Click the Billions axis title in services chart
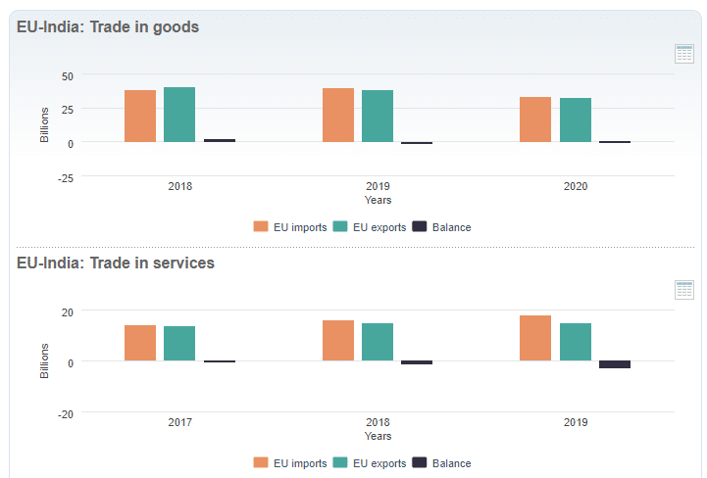This screenshot has height=478, width=707. coord(44,360)
